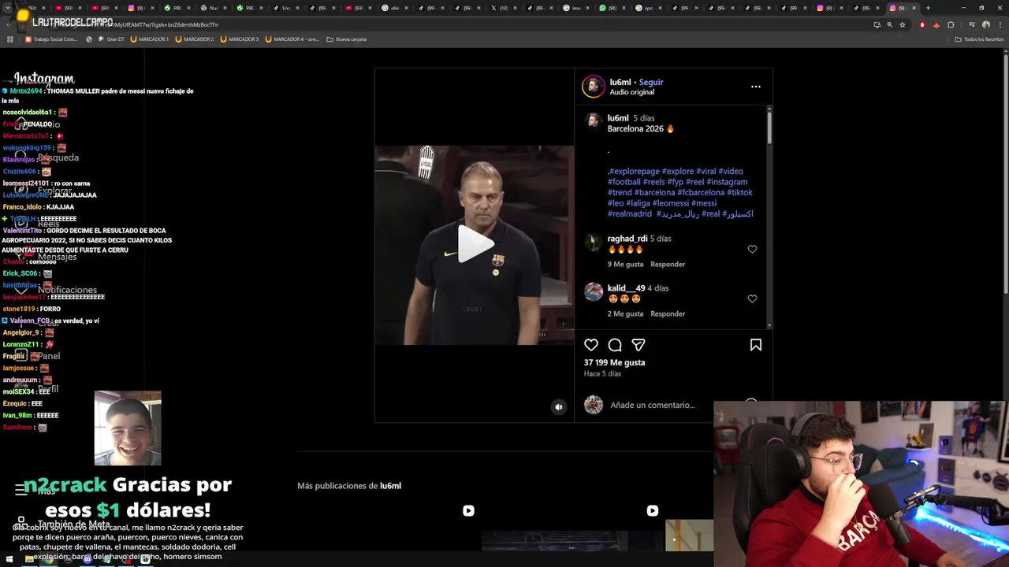This screenshot has width=1009, height=567.
Task: Click the lu6ml username in the post header
Action: 620,82
